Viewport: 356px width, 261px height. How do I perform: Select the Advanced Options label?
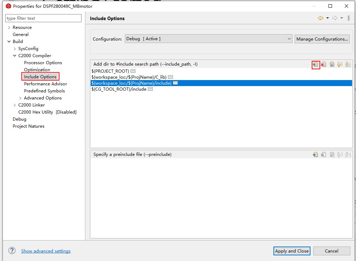pyautogui.click(x=43, y=98)
